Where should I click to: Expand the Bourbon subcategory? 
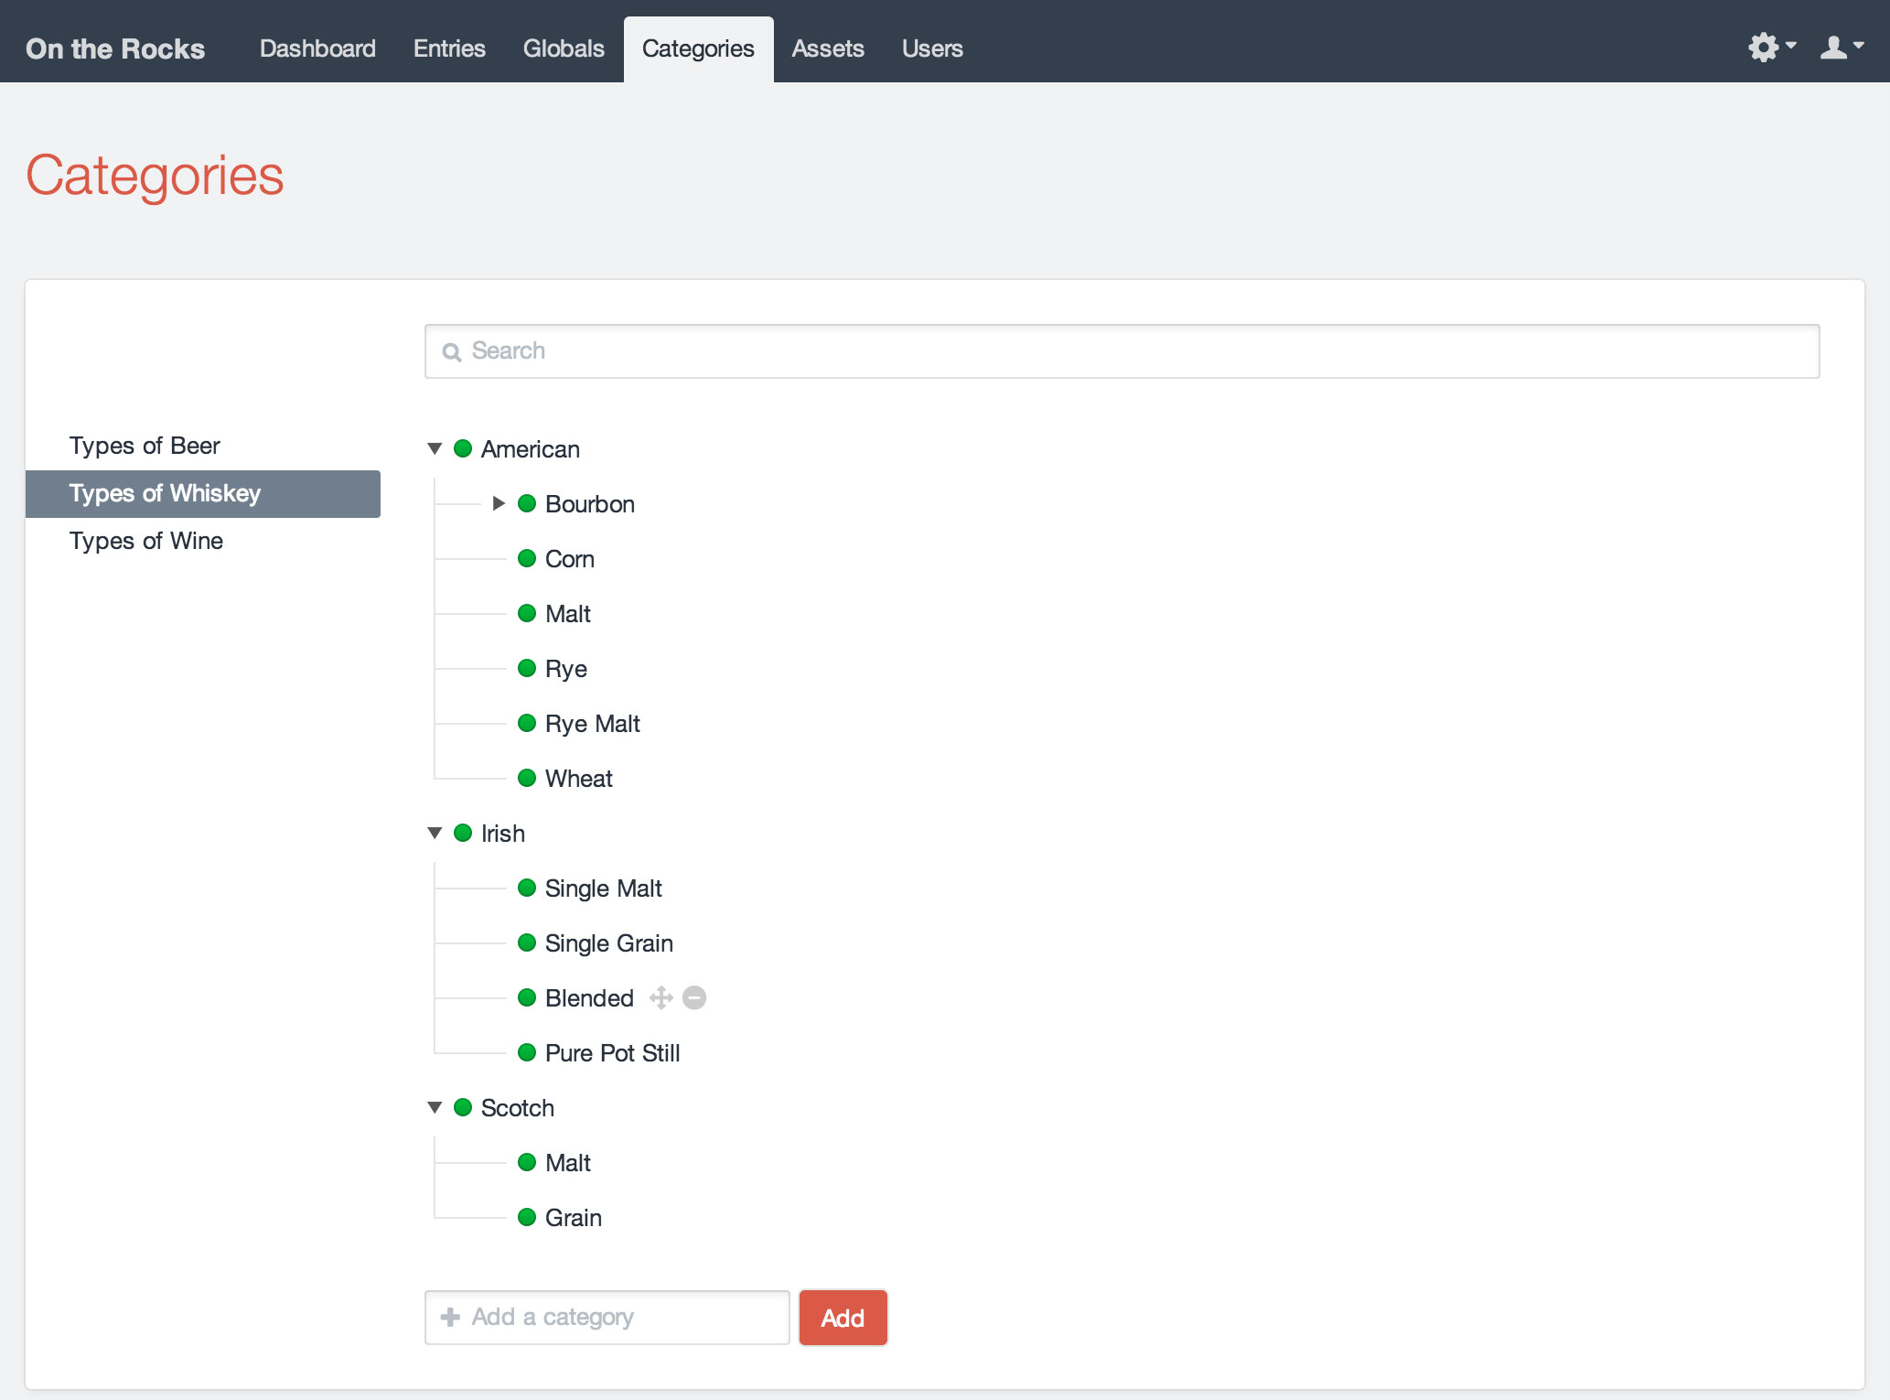click(x=499, y=503)
